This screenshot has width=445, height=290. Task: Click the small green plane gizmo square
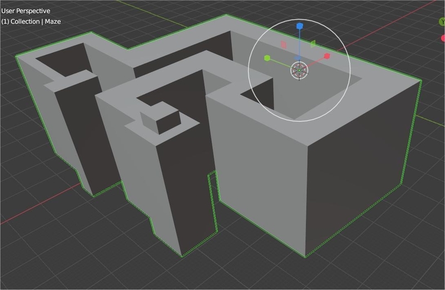coord(313,43)
